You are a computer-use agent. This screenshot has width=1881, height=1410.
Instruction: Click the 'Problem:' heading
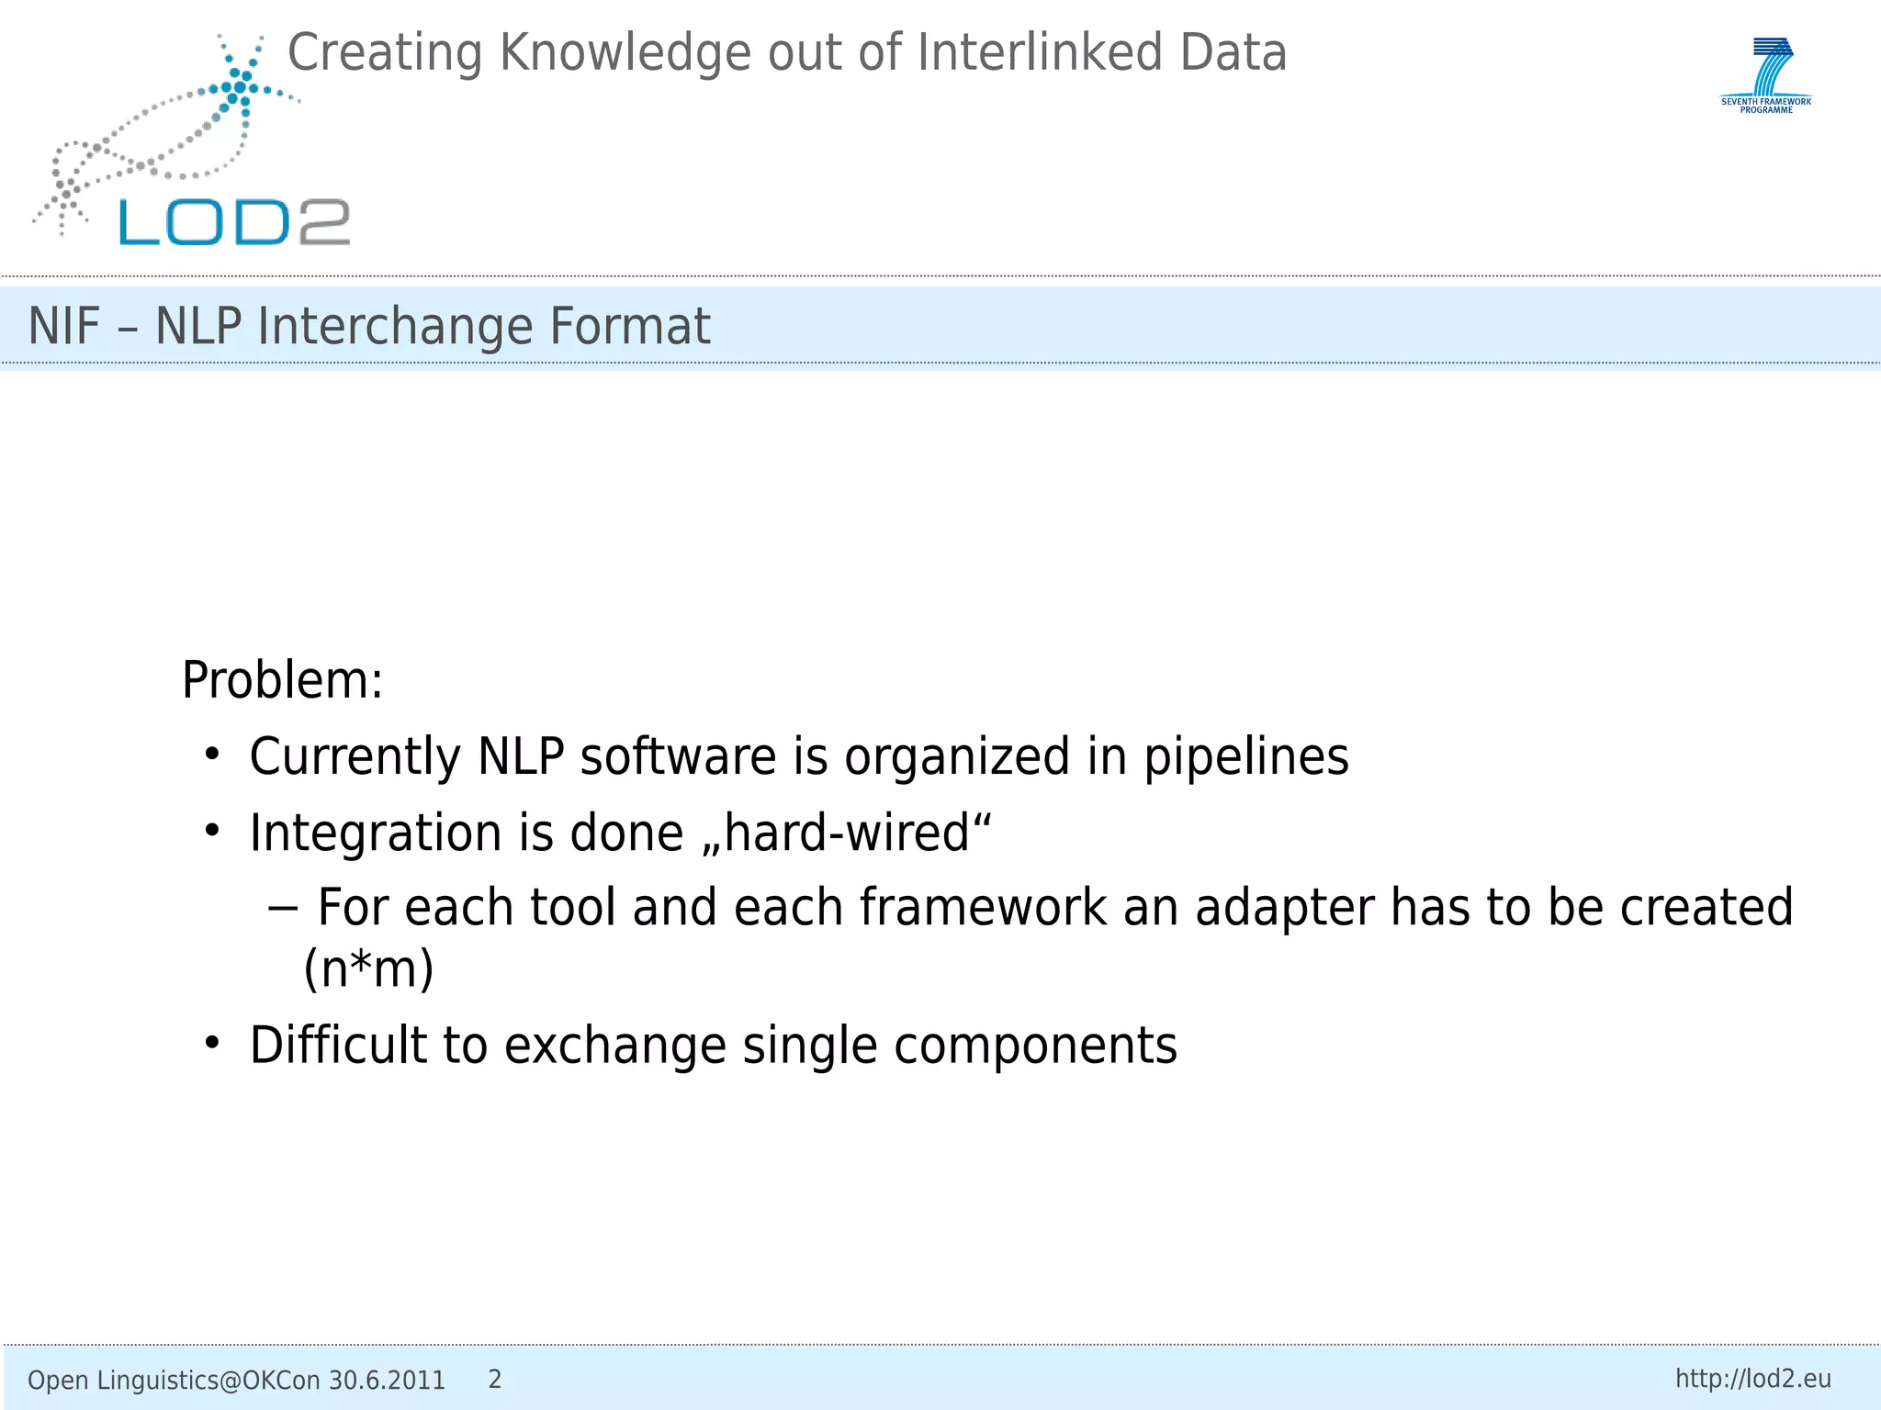pyautogui.click(x=283, y=680)
